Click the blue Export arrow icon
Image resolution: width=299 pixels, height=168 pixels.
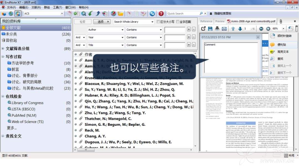[98, 14]
